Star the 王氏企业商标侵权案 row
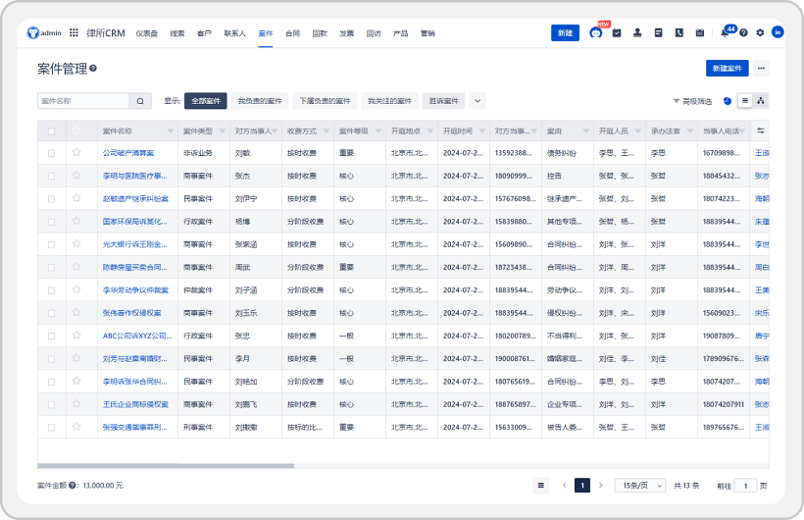 pyautogui.click(x=76, y=403)
